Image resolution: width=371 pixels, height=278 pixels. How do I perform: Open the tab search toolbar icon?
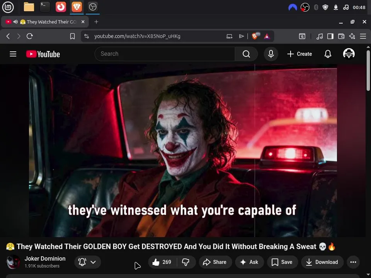tap(302, 36)
